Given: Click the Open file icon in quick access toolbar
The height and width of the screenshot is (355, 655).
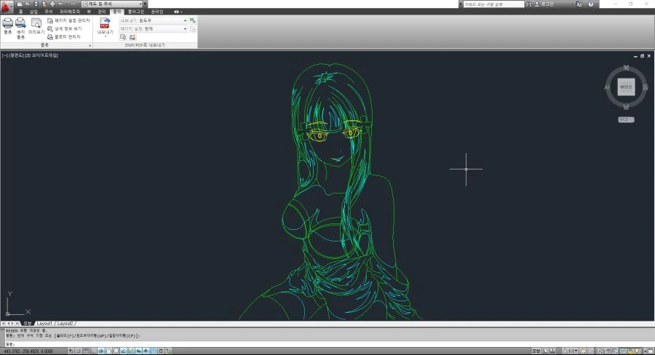Looking at the screenshot, I should [28, 4].
